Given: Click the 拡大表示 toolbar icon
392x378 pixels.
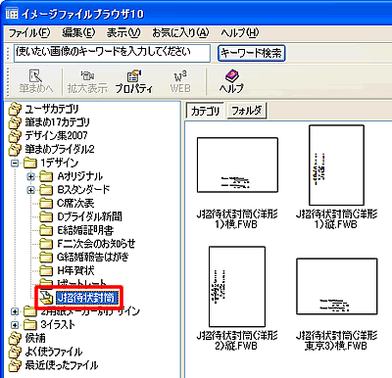Looking at the screenshot, I should pyautogui.click(x=87, y=75).
